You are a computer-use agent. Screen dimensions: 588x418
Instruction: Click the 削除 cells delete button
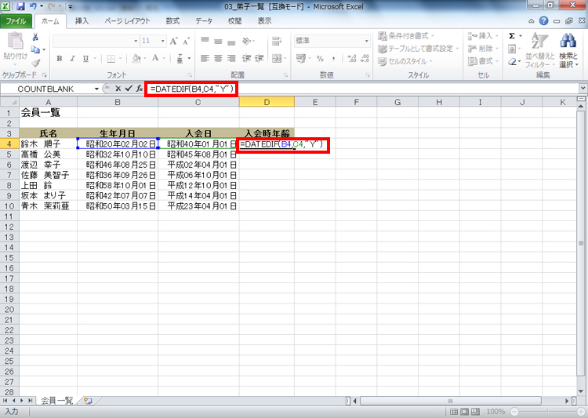tap(483, 49)
